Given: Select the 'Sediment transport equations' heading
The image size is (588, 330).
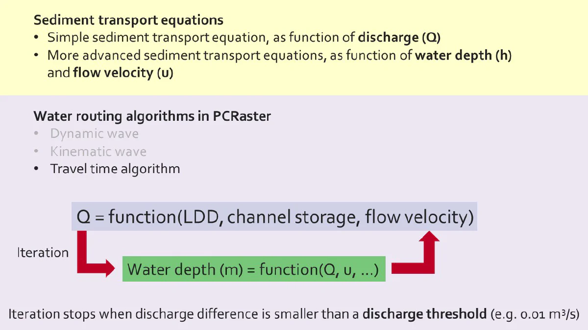Looking at the screenshot, I should click(x=128, y=21).
